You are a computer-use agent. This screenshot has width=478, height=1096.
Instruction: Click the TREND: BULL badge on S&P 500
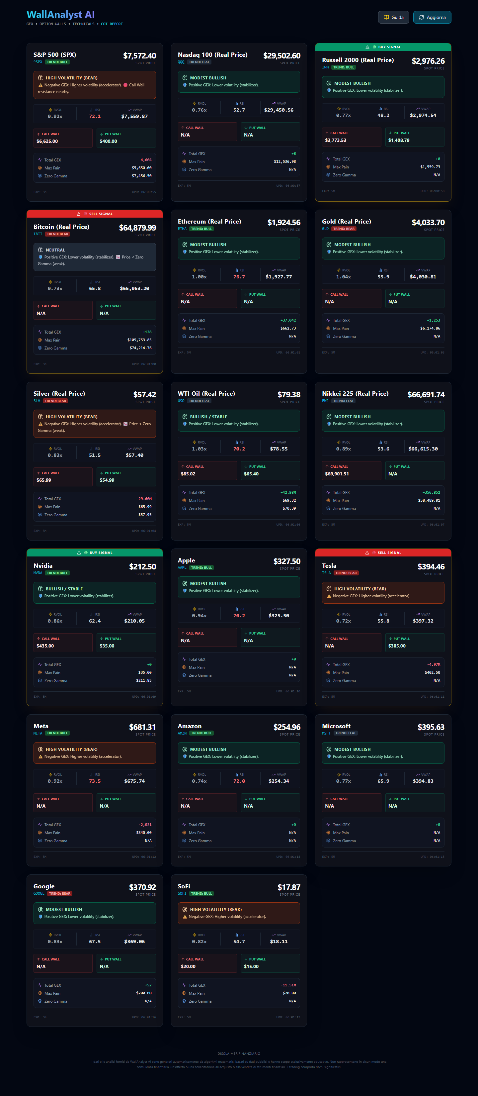click(x=57, y=62)
